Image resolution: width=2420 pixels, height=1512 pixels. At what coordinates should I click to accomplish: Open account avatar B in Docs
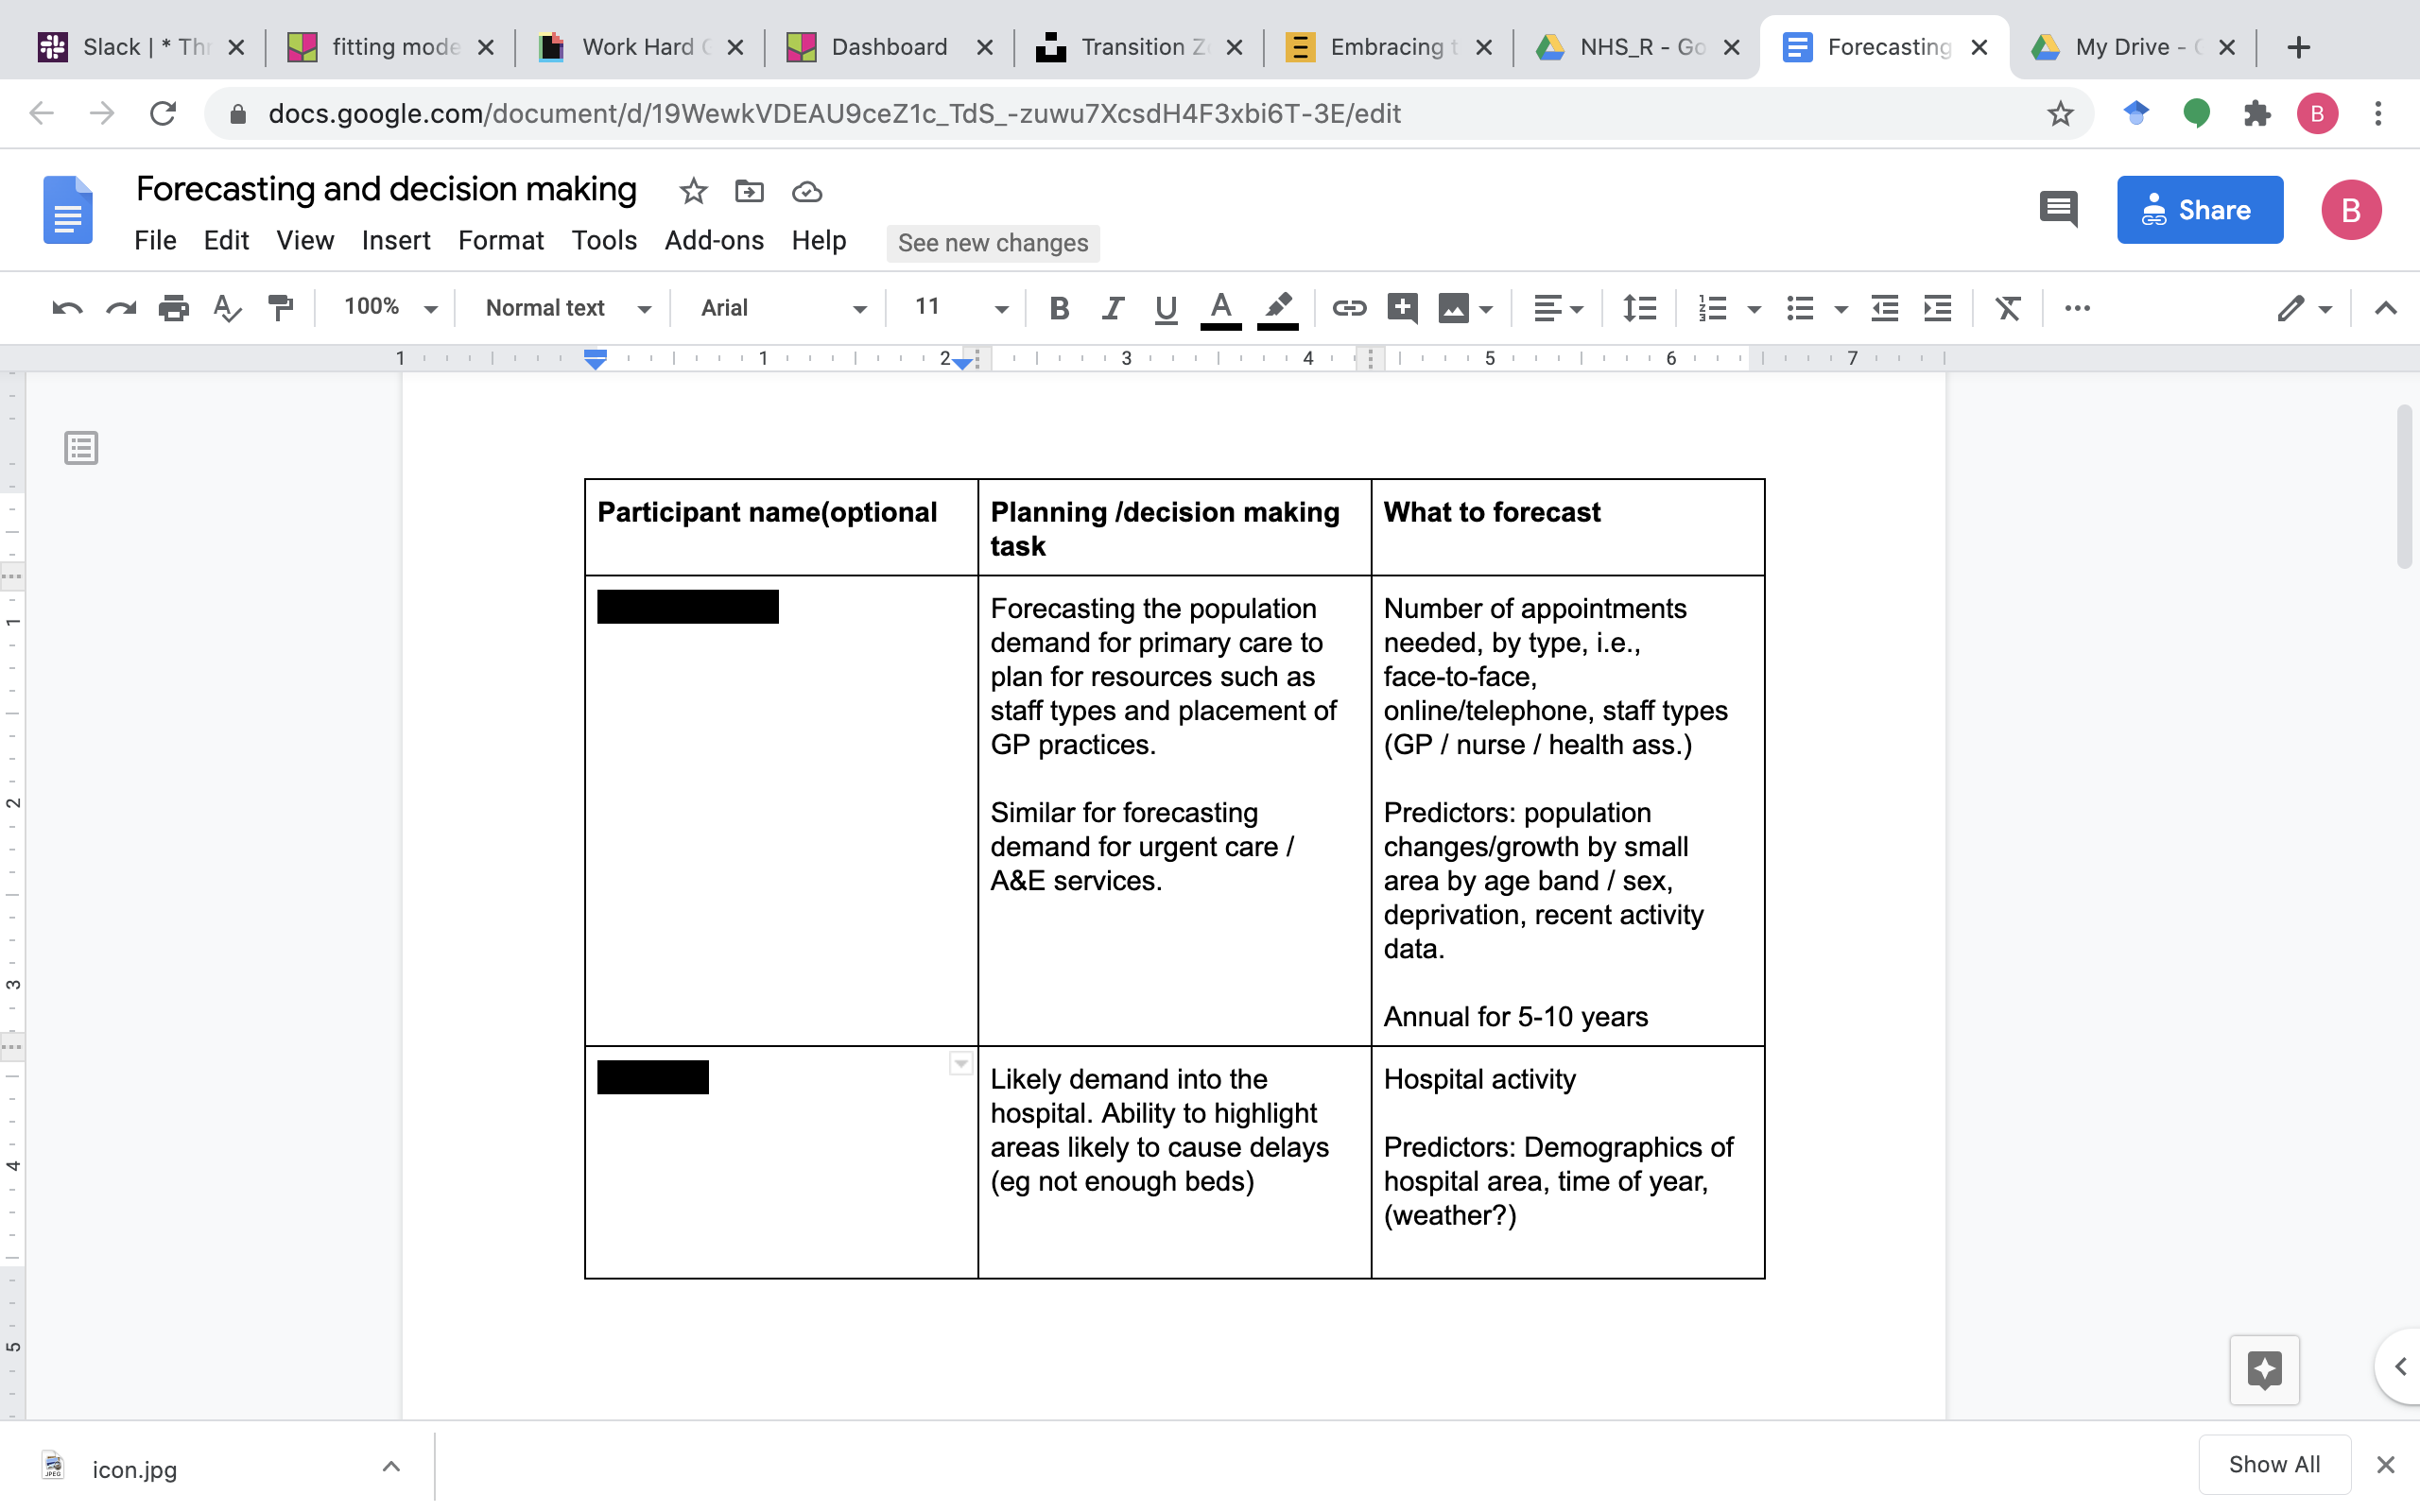tap(2350, 210)
